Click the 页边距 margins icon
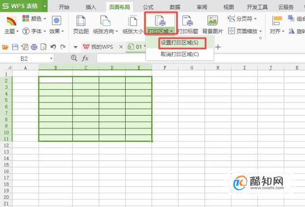The height and width of the screenshot is (207, 305). point(81,21)
